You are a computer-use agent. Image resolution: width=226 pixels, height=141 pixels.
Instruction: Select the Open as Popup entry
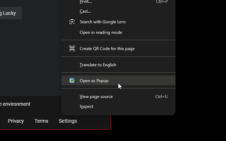[94, 81]
